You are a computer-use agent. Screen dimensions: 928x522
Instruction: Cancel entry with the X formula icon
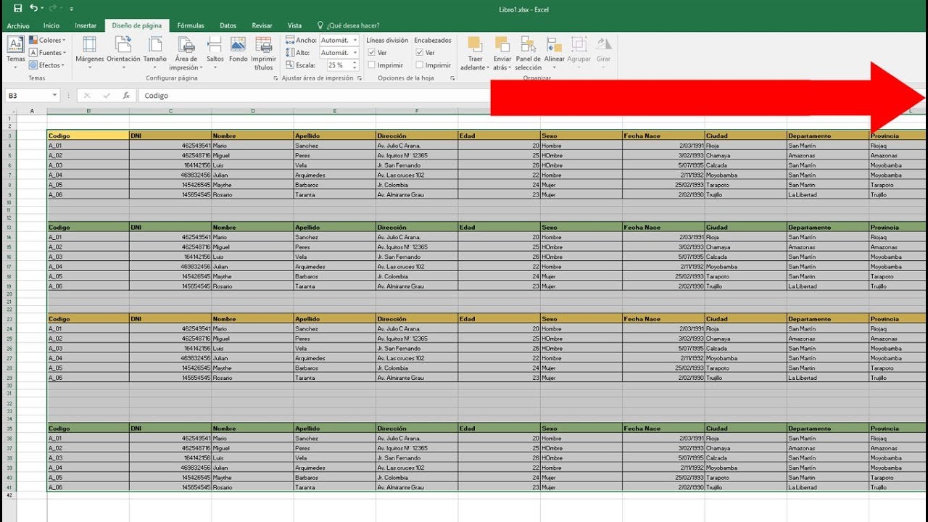coord(87,96)
